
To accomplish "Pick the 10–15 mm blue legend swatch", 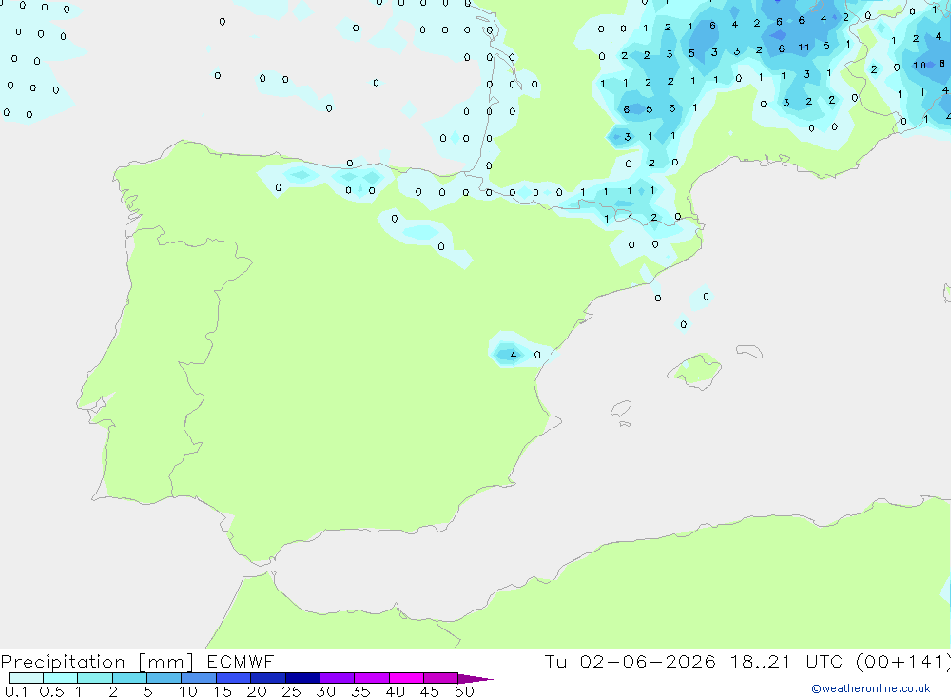I will 199,678.
